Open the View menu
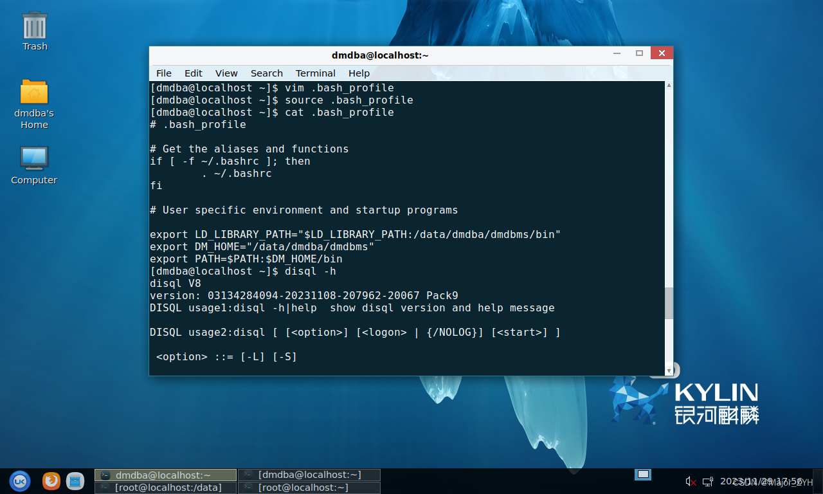The image size is (823, 494). point(226,73)
